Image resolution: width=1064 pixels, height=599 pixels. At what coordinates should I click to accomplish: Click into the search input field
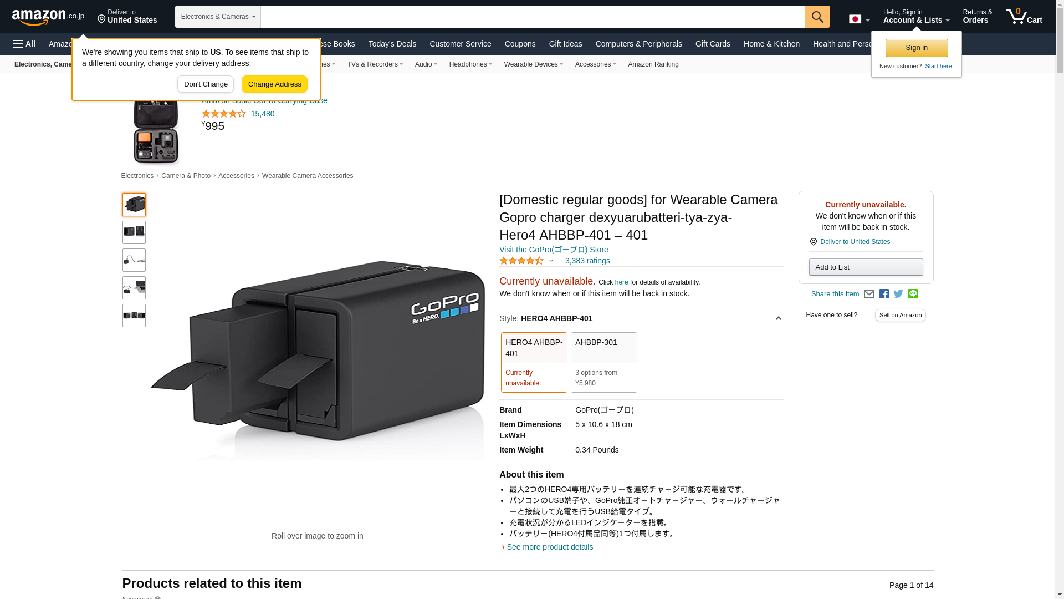point(533,17)
